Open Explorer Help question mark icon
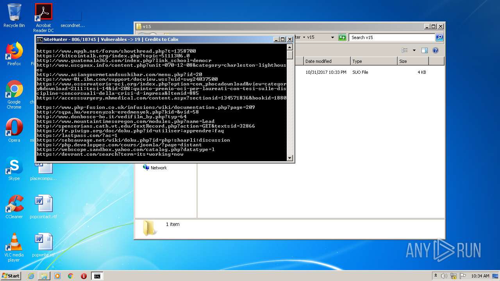Image resolution: width=500 pixels, height=281 pixels. pos(436,50)
